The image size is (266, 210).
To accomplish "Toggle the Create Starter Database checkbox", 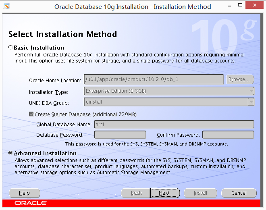I will point(31,114).
